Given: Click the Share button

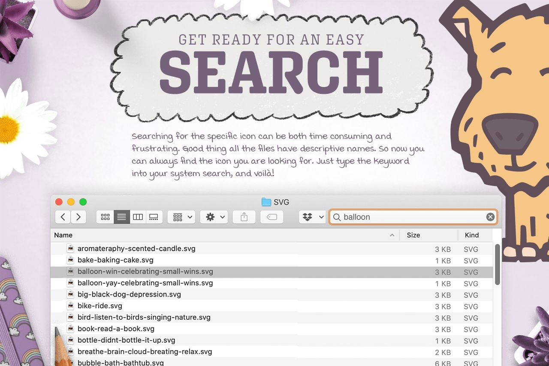Looking at the screenshot, I should [244, 217].
